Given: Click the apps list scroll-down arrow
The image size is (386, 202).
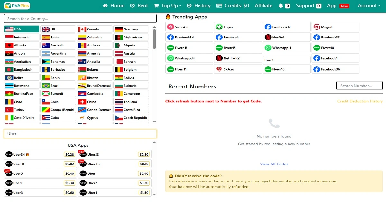Looking at the screenshot, I should [154, 194].
